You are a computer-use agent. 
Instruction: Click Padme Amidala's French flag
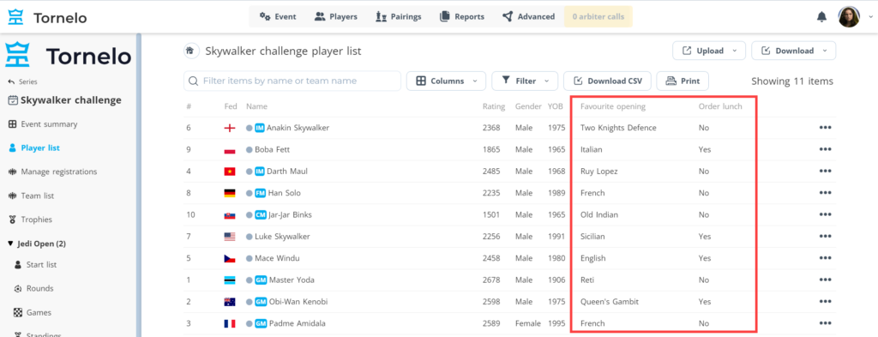[230, 323]
